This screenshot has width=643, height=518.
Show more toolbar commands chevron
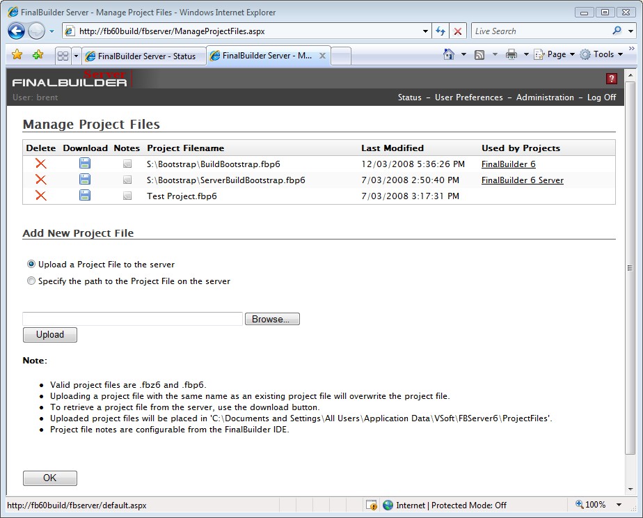(632, 49)
